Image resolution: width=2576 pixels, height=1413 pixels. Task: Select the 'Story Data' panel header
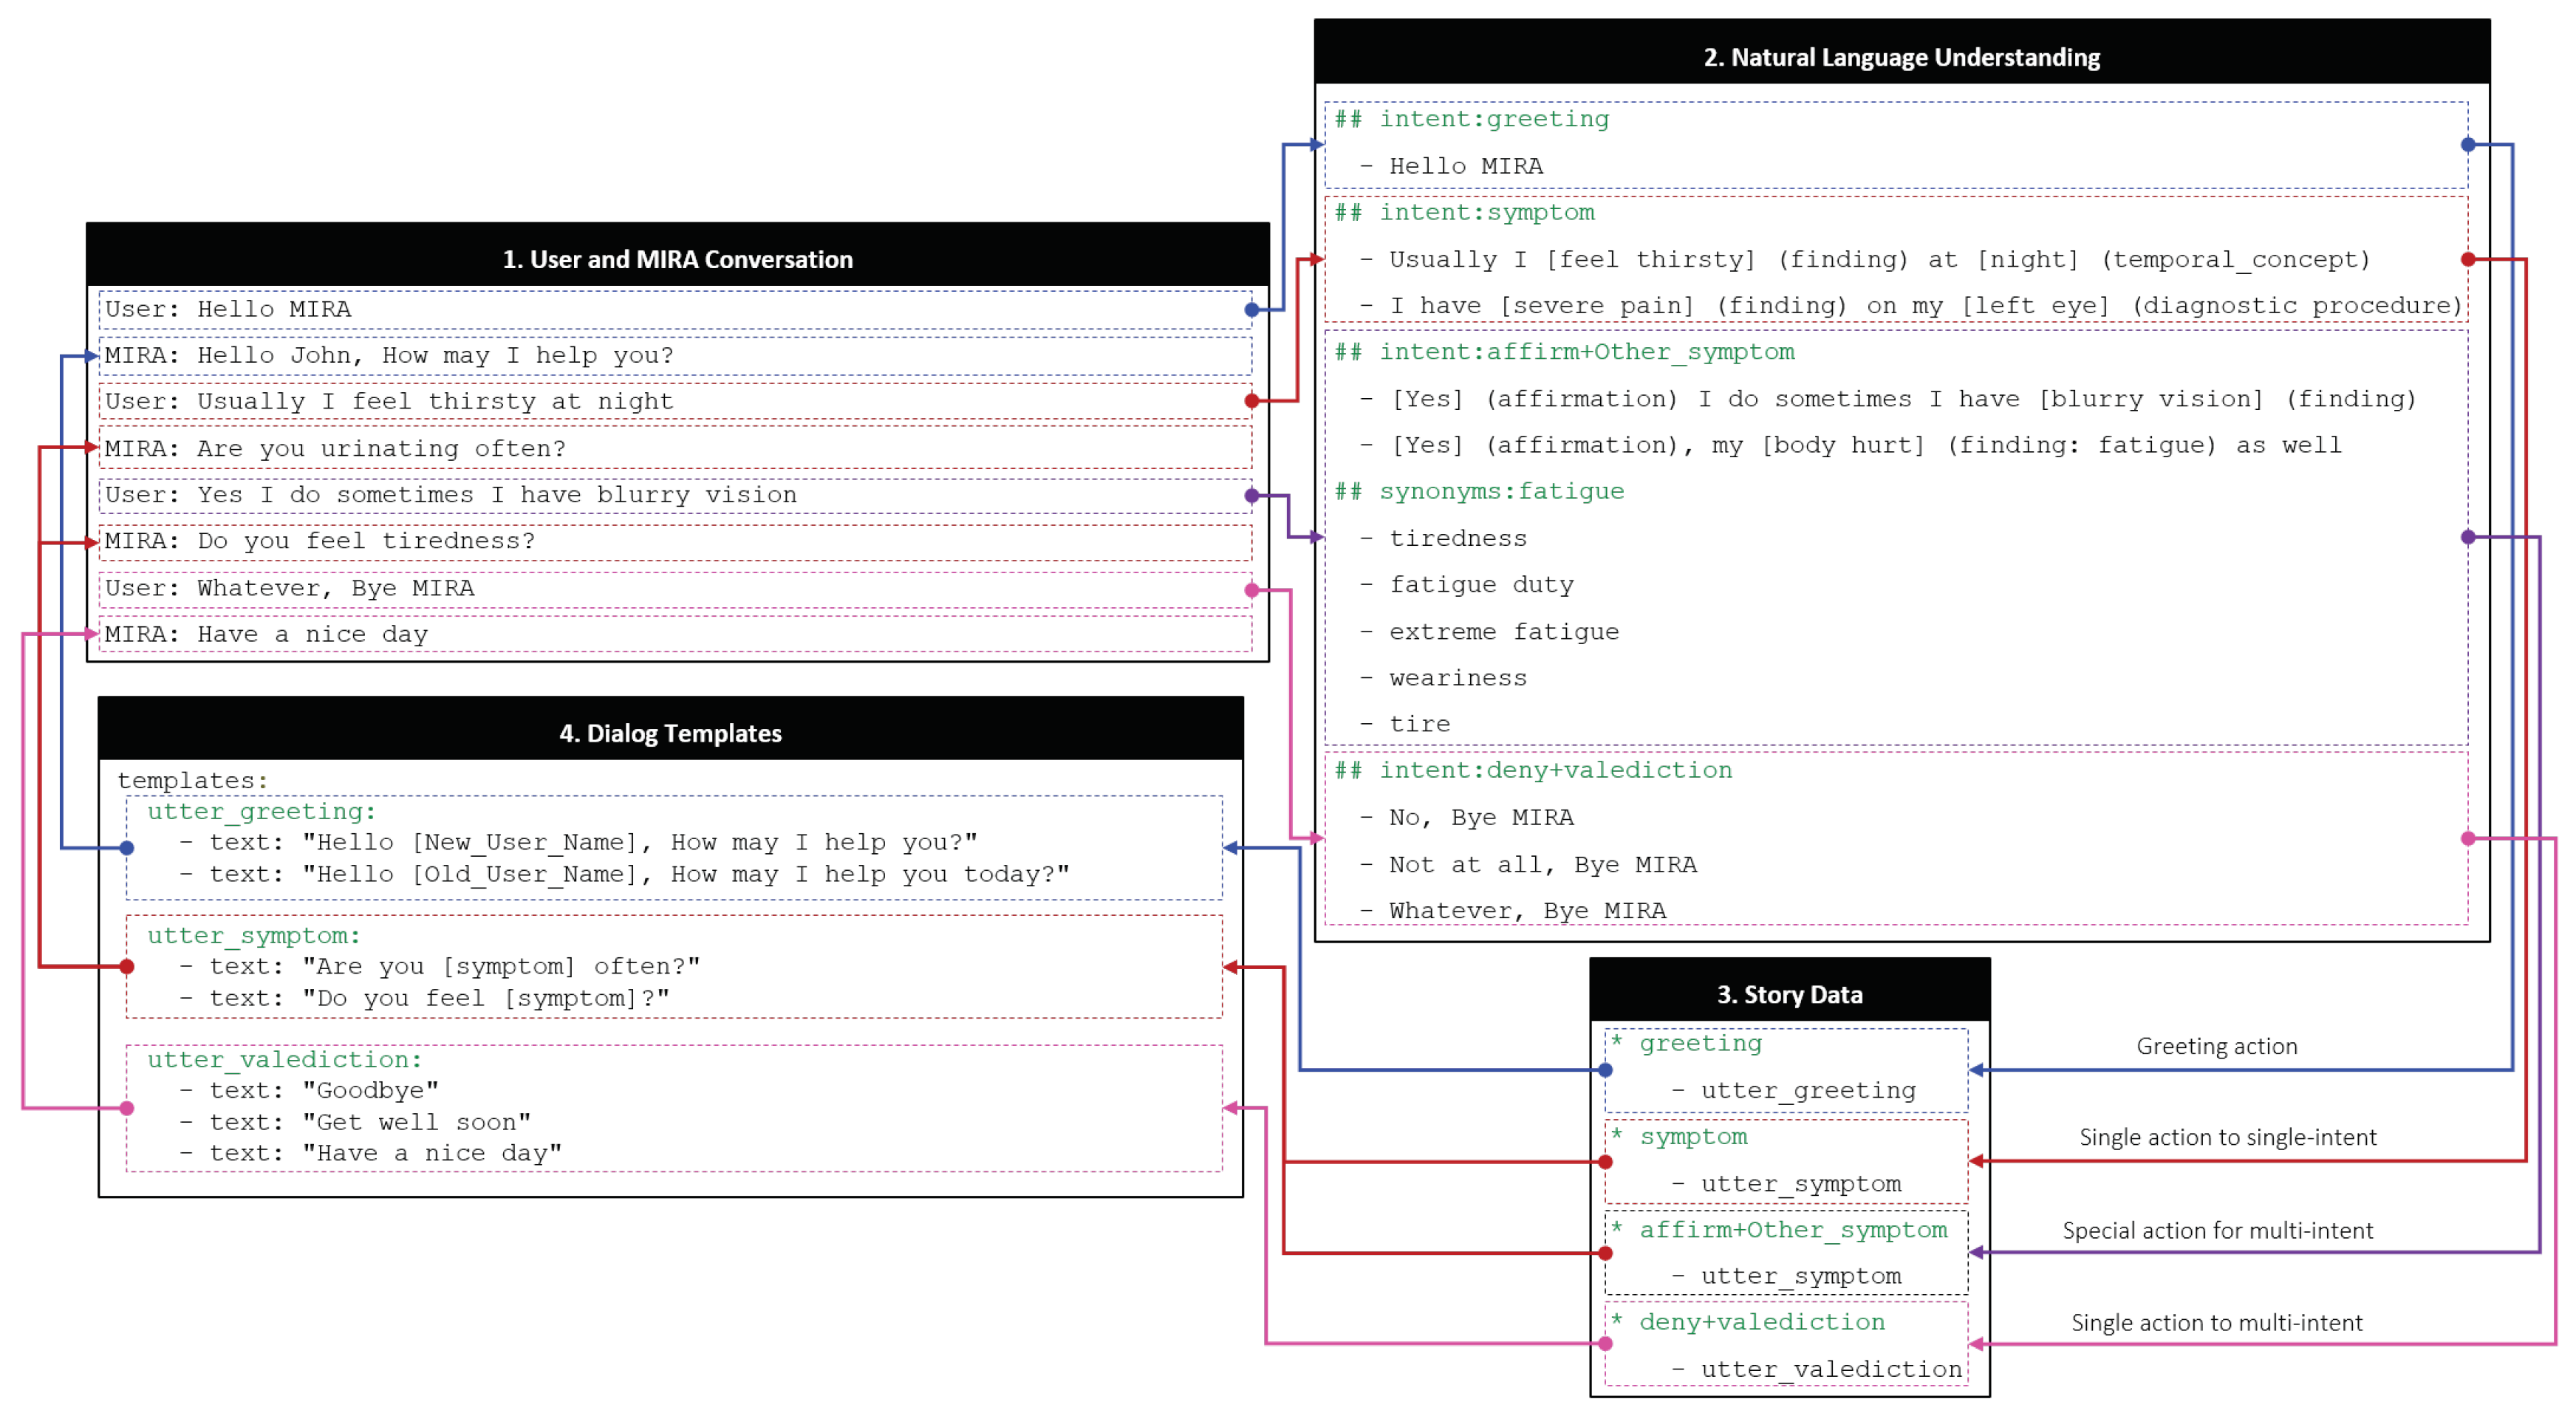pos(1789,994)
